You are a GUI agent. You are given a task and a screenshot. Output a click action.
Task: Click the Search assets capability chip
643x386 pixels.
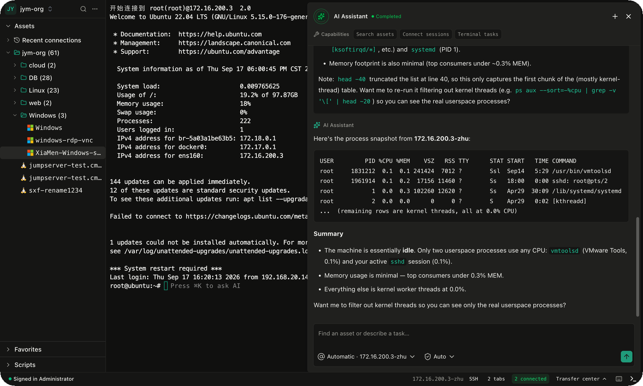click(375, 34)
